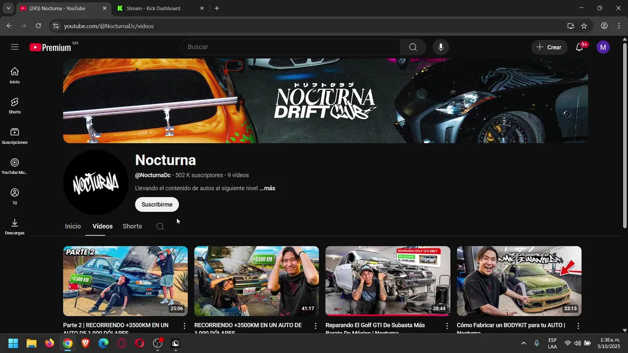Select the (245) Nocturna - YouTube browser tab
This screenshot has height=353, width=628.
click(x=63, y=8)
